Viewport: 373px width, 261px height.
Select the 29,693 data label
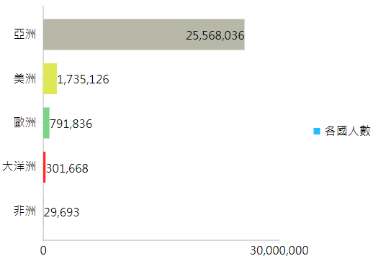pos(61,212)
